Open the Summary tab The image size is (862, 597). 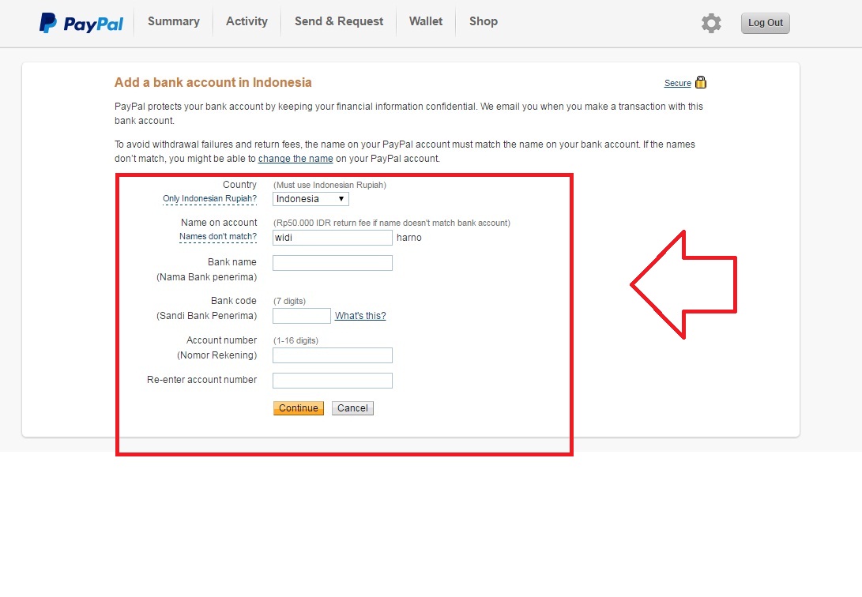pyautogui.click(x=174, y=21)
